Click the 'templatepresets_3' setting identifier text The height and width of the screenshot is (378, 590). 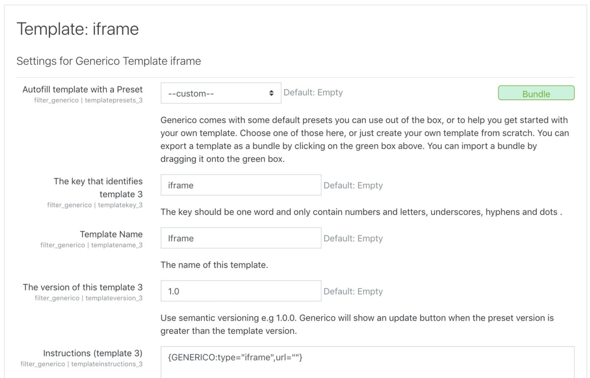pyautogui.click(x=114, y=100)
